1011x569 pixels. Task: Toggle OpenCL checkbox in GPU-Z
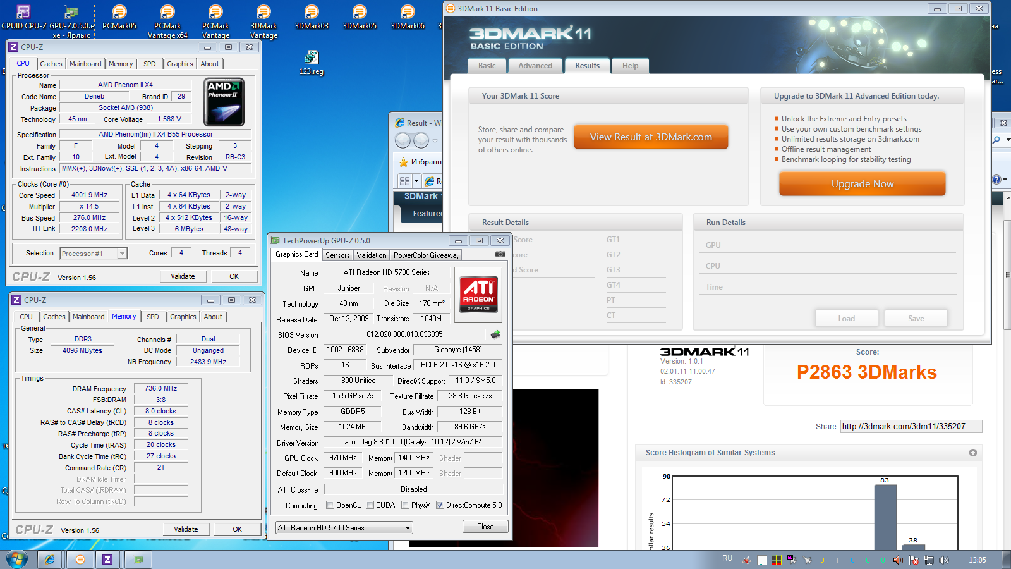click(x=330, y=505)
